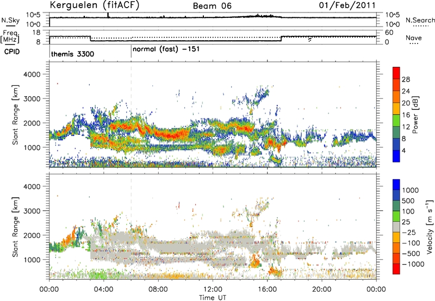
Task: Select the 'normal (fast) -151' CPID entry
Action: (166, 49)
